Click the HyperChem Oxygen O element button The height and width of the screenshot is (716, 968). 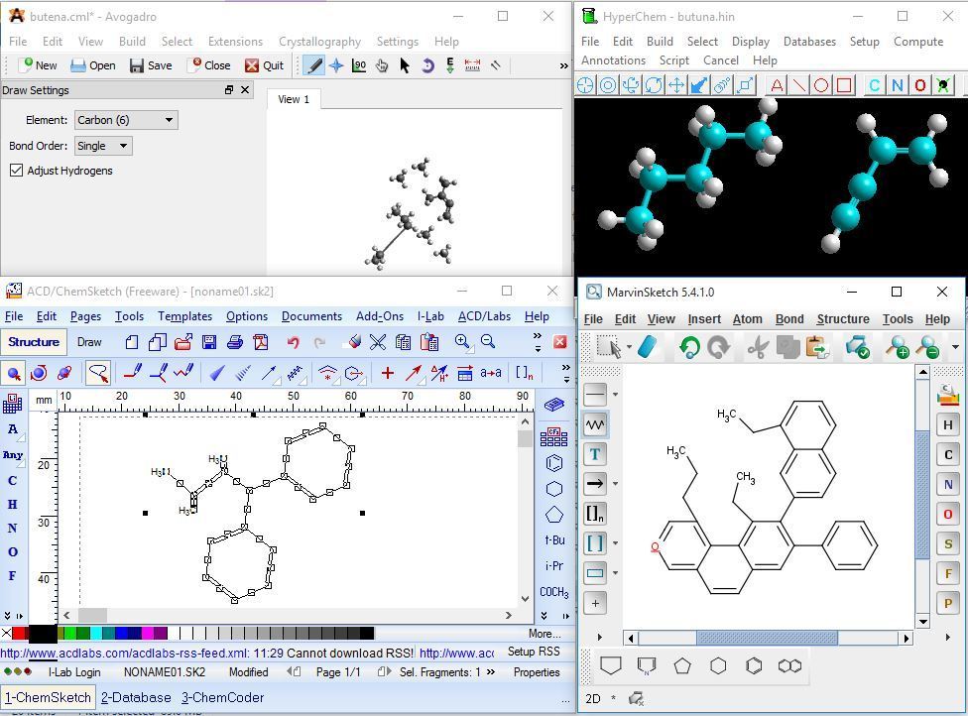point(919,85)
